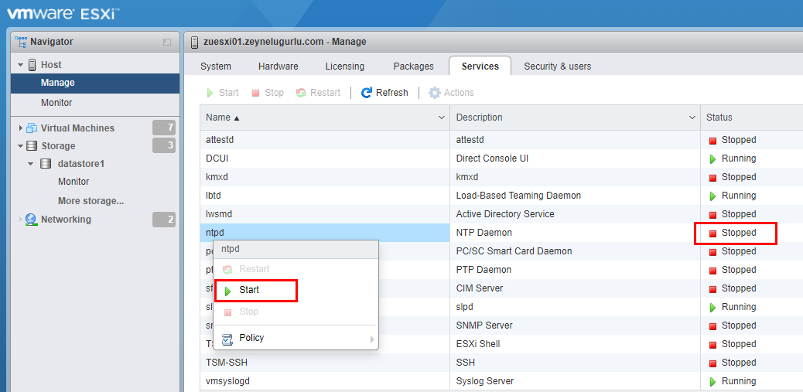Click the Storage icon in Navigator
Image resolution: width=803 pixels, height=392 pixels.
coord(32,146)
